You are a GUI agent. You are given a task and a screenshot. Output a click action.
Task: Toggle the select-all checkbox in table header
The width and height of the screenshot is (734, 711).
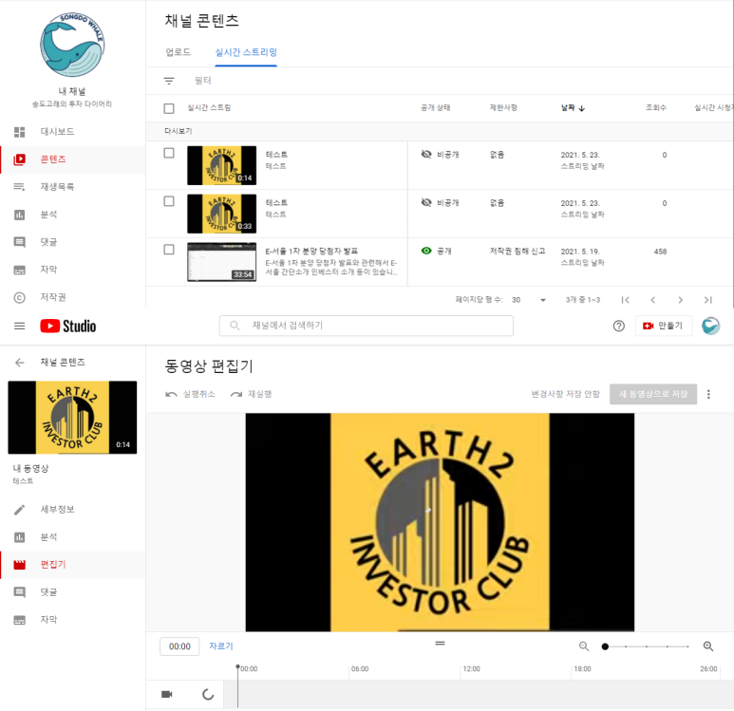(x=169, y=108)
